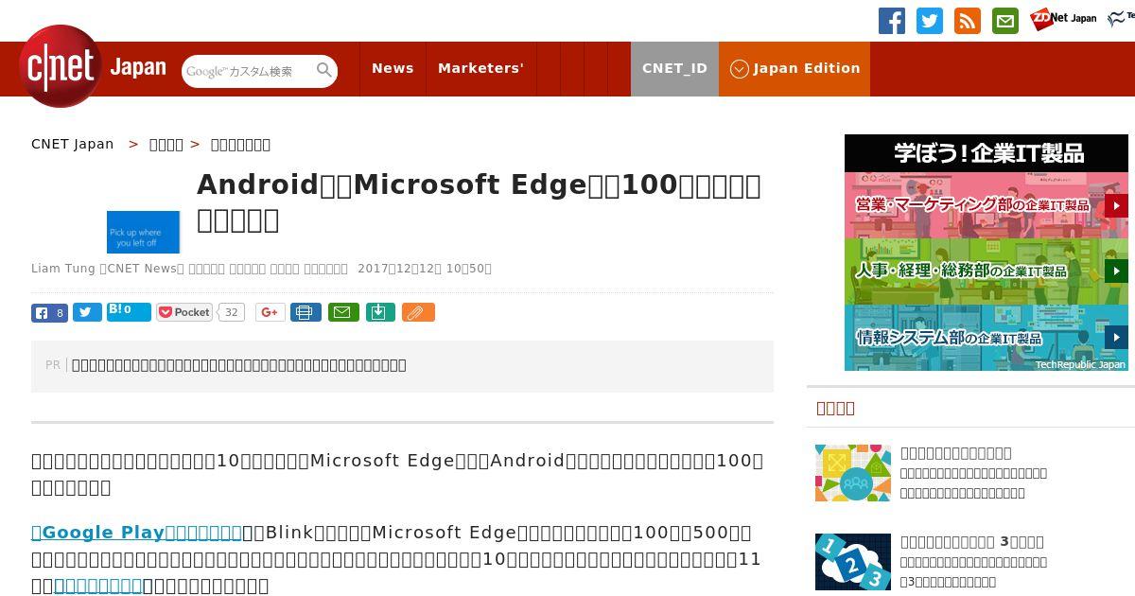Image resolution: width=1135 pixels, height=596 pixels.
Task: Click the arrow on the pink banner row
Action: click(1116, 205)
